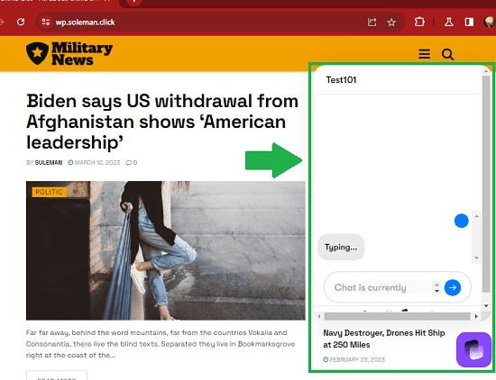Image resolution: width=496 pixels, height=380 pixels.
Task: Reload the page with the refresh icon
Action: (x=21, y=23)
